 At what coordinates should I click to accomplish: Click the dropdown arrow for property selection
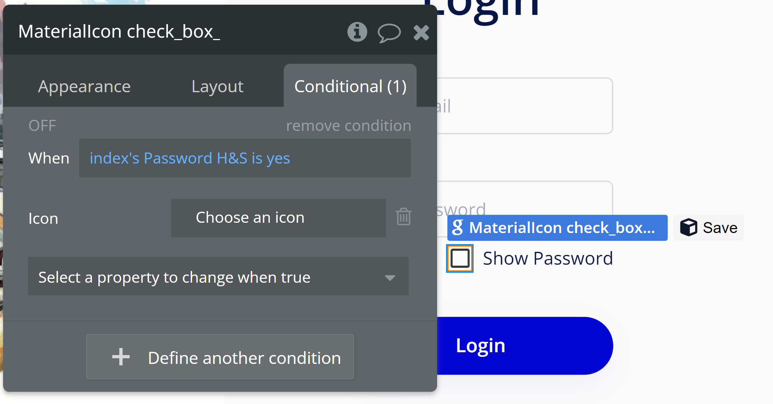[x=390, y=278]
